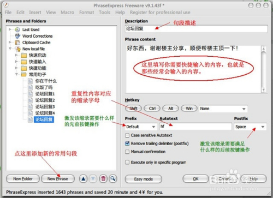The image size is (273, 198).
Task: Toggle the Win hotkey modifier
Action: click(x=189, y=109)
